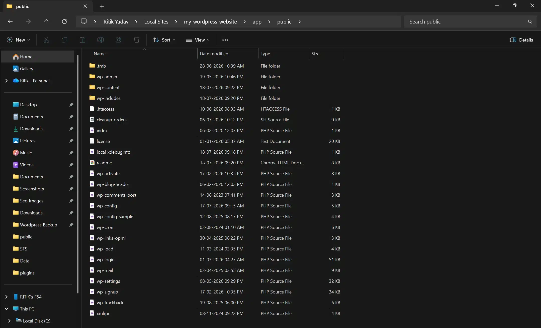
Task: Click chevron after public breadcrumb
Action: pos(300,22)
